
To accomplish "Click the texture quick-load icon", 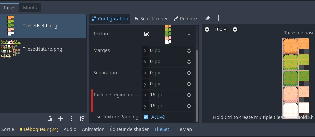I will [146, 34].
